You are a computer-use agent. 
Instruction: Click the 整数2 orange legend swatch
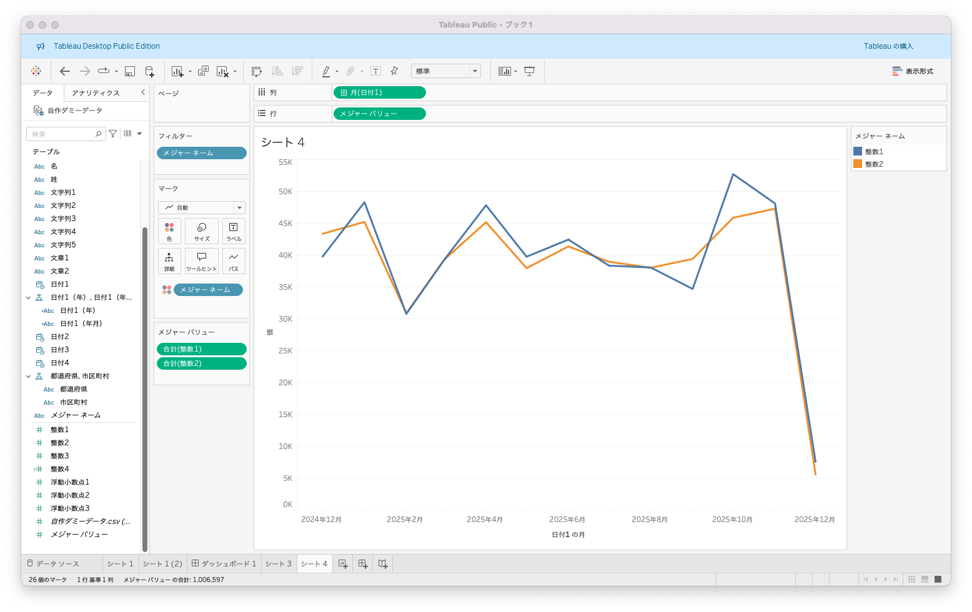(858, 164)
